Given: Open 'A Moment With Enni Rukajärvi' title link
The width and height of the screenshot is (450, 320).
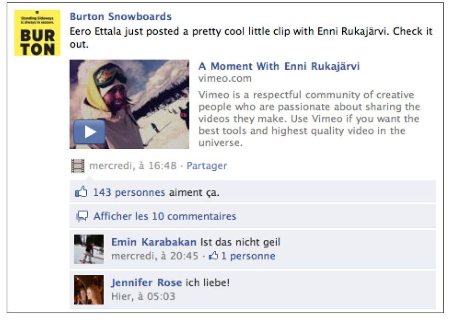Looking at the screenshot, I should 279,66.
